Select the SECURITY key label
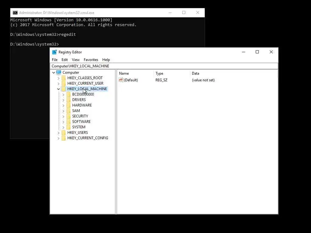The image size is (311, 233). point(80,116)
